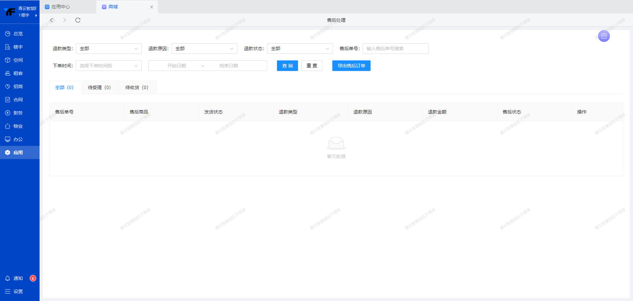633x301 pixels.
Task: Expand the 退款原因 dropdown
Action: click(204, 49)
